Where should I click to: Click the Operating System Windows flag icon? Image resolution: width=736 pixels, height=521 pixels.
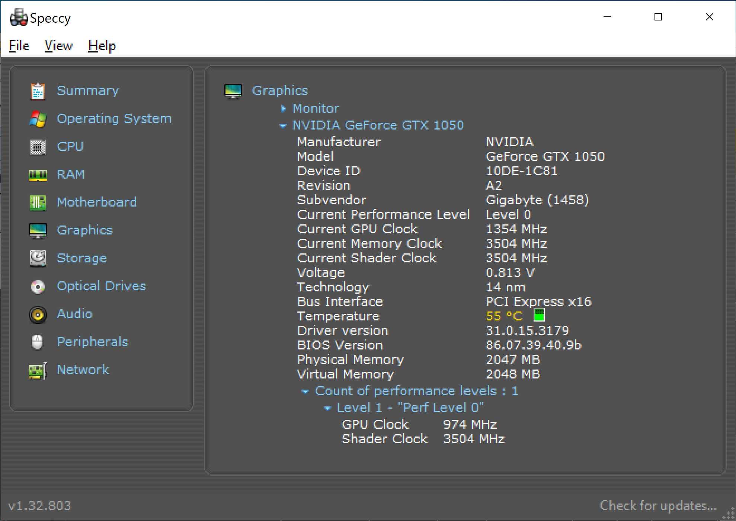tap(38, 119)
